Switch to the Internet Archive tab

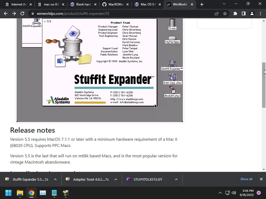(16, 4)
